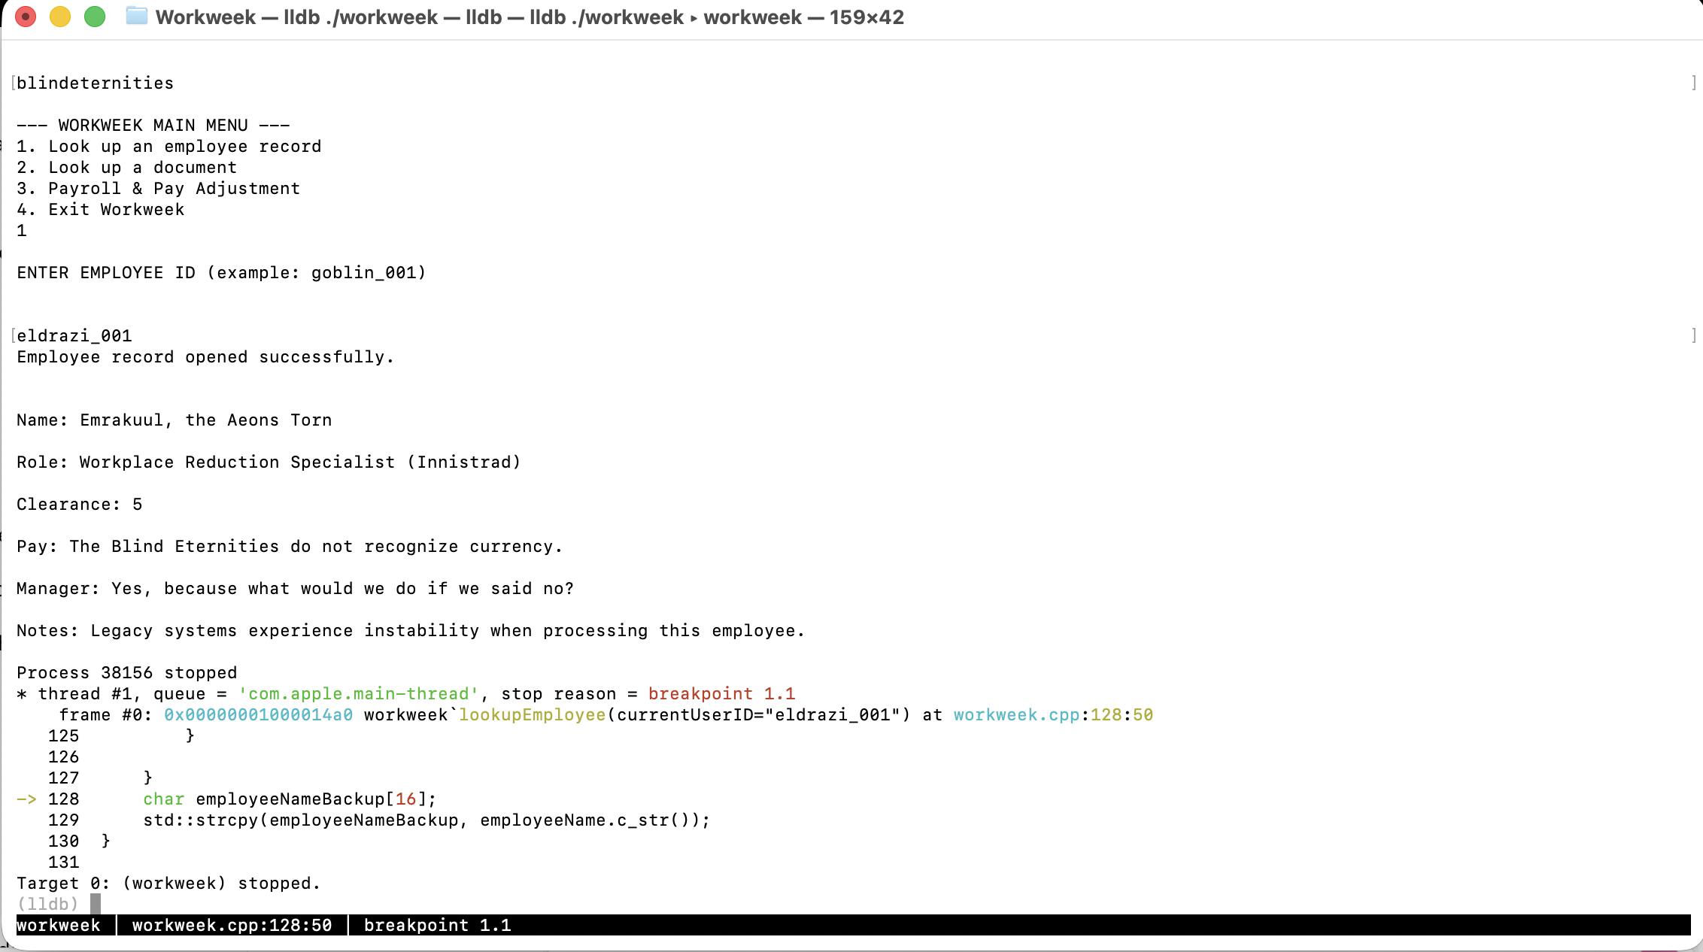1703x952 pixels.
Task: Click 'workweek' target name in status bar
Action: click(59, 925)
